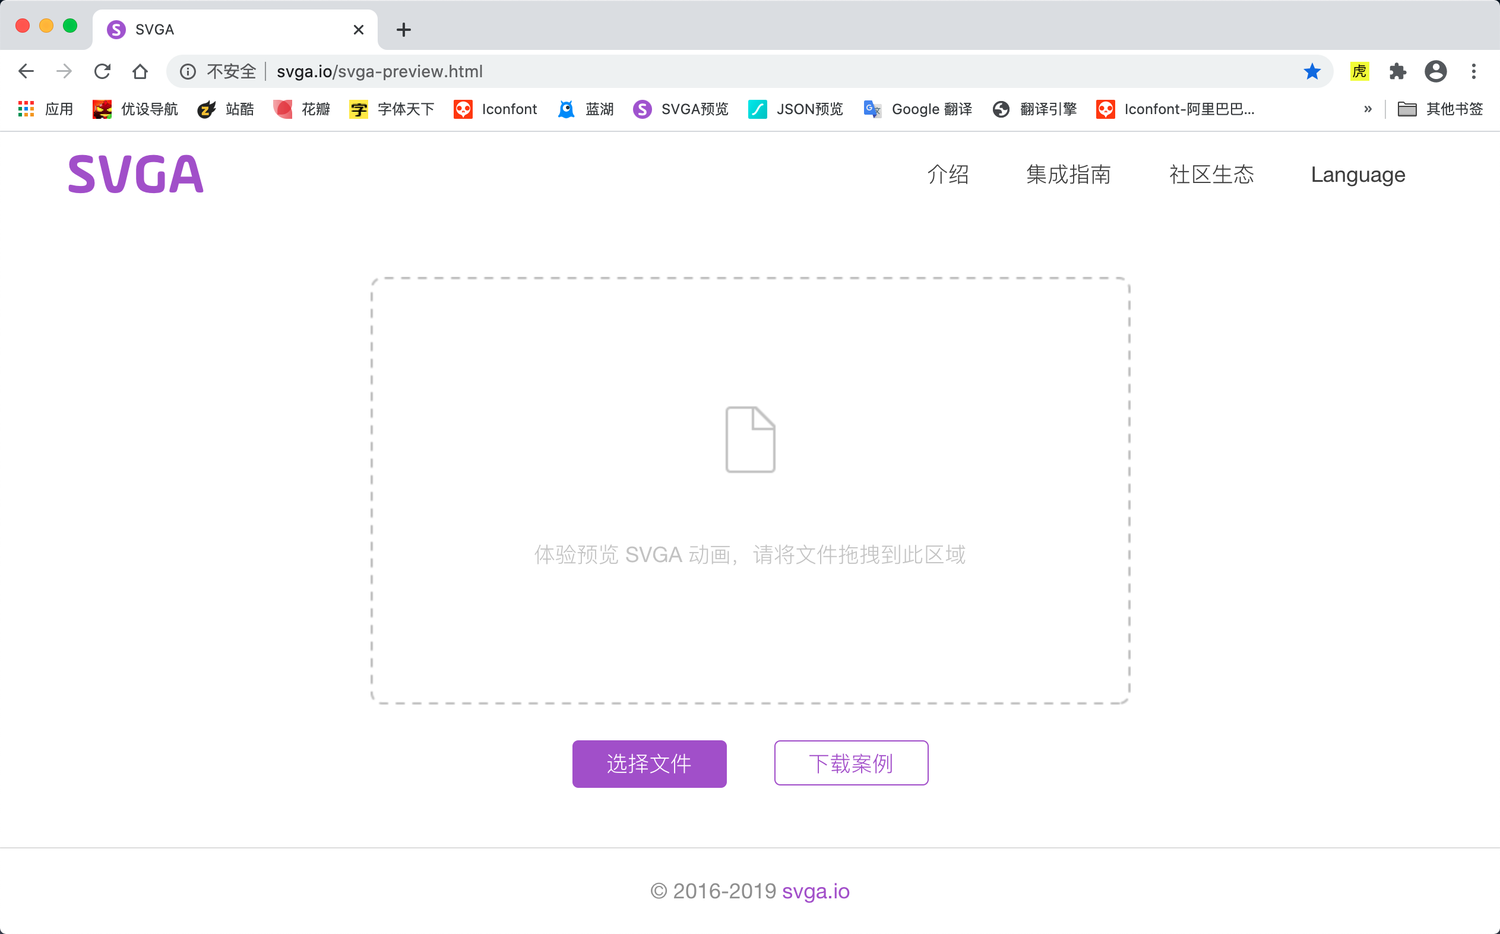
Task: Expand hidden bookmarks chevron
Action: pos(1368,109)
